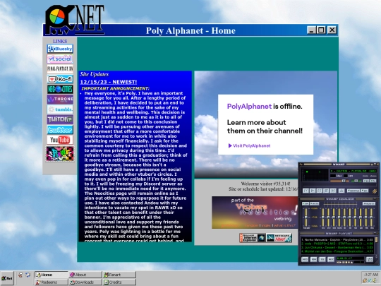Open the Net start menu button
381x286 pixels.
tap(7, 278)
